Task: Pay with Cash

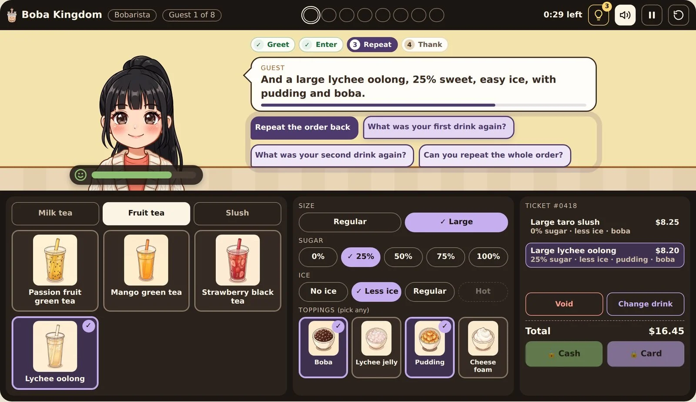Action: tap(564, 354)
